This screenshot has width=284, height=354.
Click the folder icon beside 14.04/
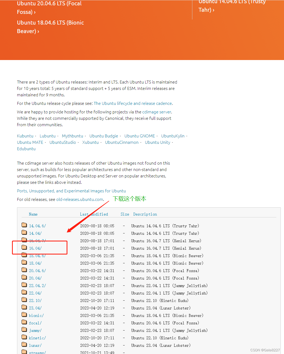coord(24,232)
